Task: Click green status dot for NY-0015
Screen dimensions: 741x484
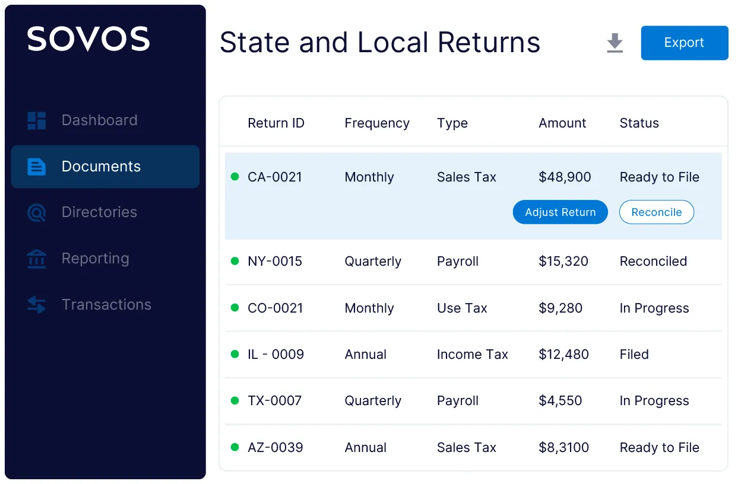Action: tap(235, 261)
